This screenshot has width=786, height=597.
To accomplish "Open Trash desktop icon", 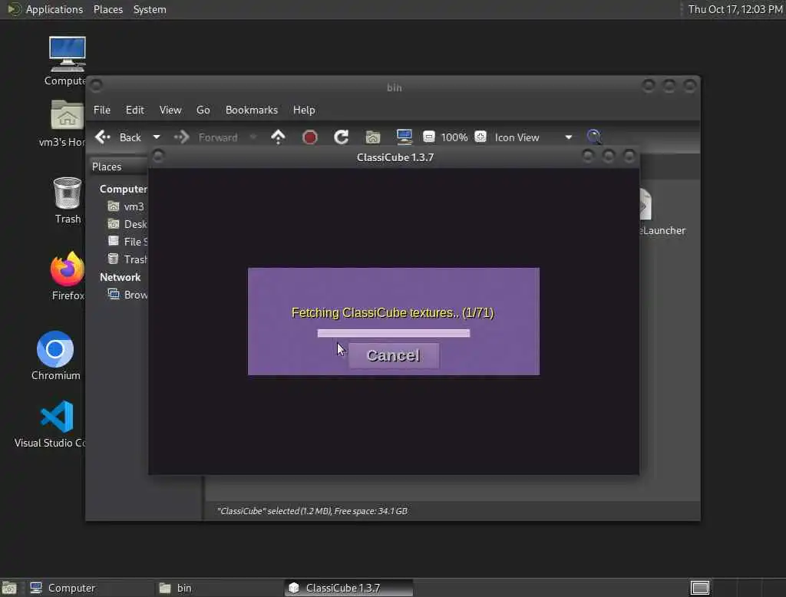I will pos(68,200).
